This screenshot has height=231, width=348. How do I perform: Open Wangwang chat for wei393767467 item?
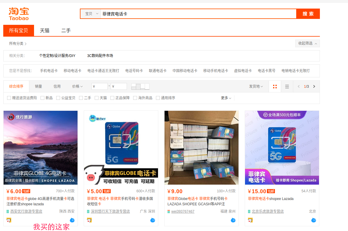(233, 220)
